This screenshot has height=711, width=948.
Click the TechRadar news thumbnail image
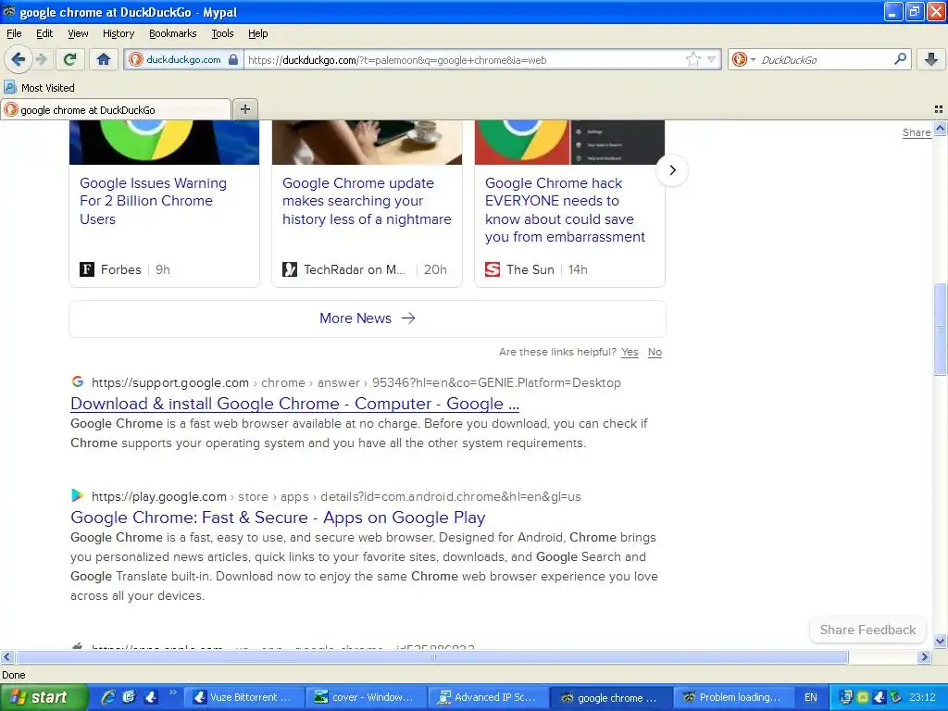(x=367, y=142)
